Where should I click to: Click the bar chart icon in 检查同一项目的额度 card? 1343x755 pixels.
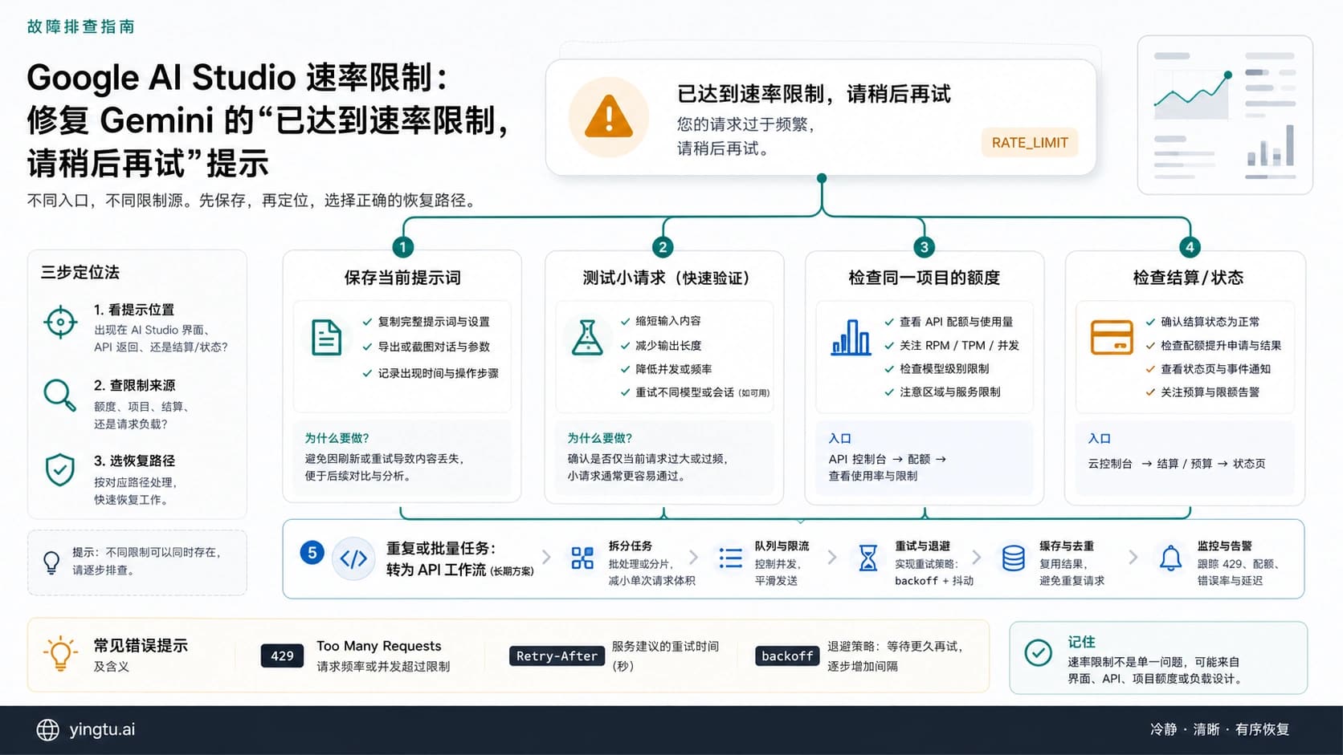pos(851,337)
